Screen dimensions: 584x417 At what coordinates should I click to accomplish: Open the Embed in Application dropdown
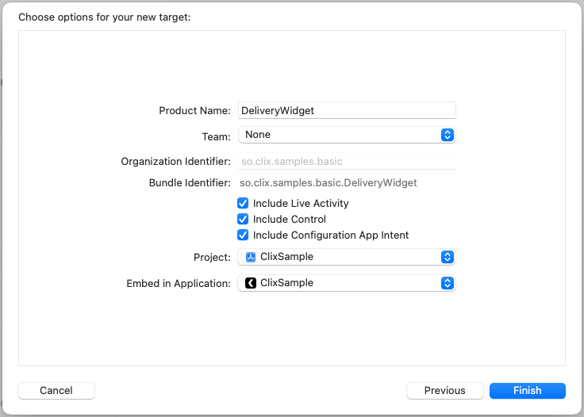347,283
